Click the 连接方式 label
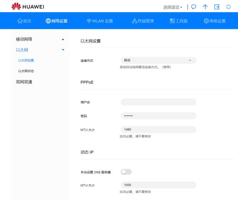Viewport: 238px width, 200px height. [x=87, y=61]
